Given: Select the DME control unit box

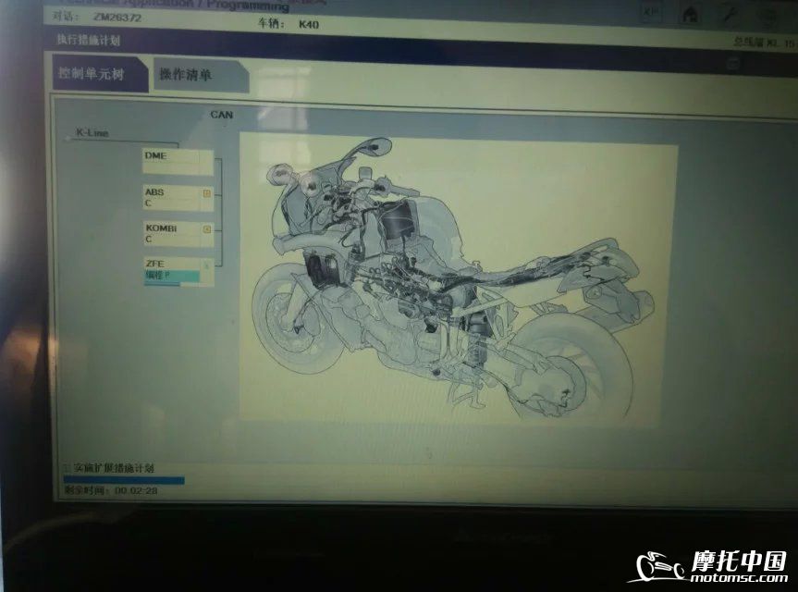Looking at the screenshot, I should point(177,161).
